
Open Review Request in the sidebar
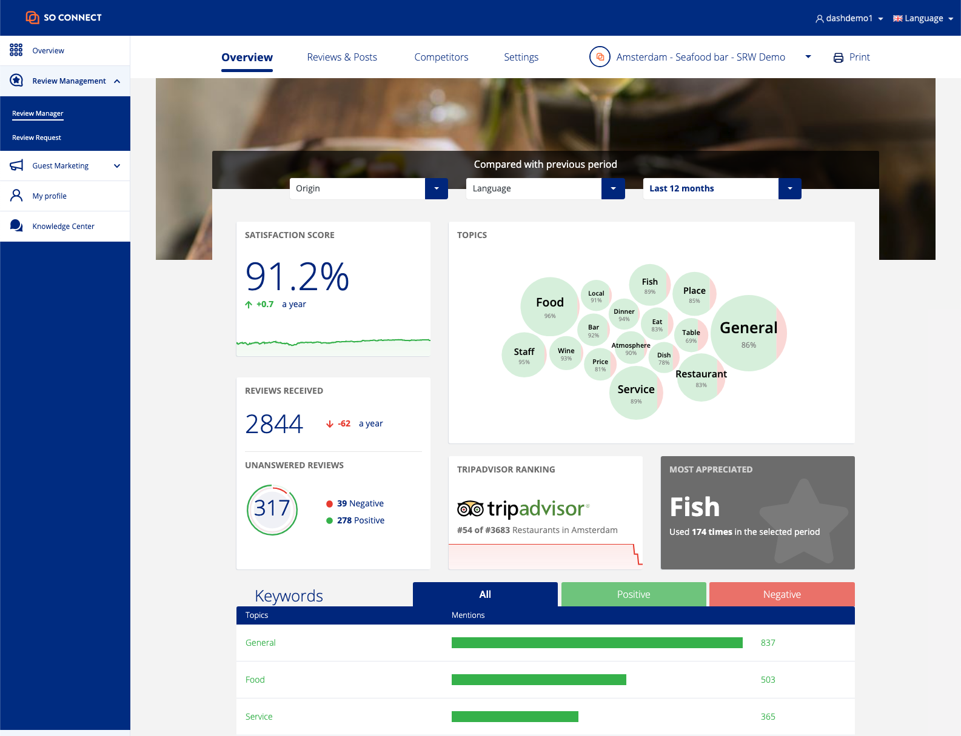click(x=36, y=138)
